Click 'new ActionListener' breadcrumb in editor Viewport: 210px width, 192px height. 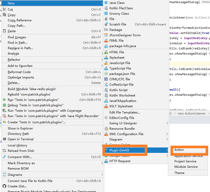click(x=191, y=114)
